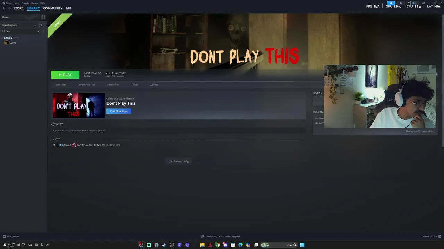Switch to the COMMUNITY tab
The image size is (444, 249).
tap(53, 8)
